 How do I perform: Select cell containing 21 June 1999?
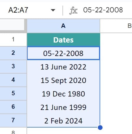pos(63,107)
